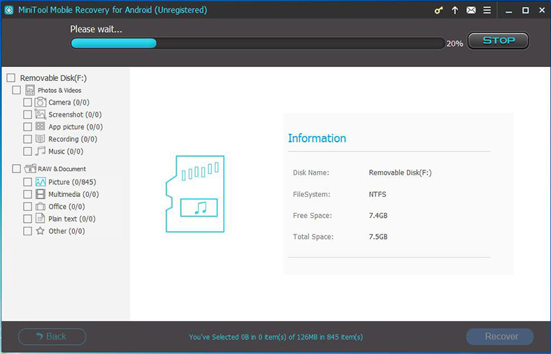The width and height of the screenshot is (551, 354).
Task: Click the NTFS file system value
Action: (378, 194)
